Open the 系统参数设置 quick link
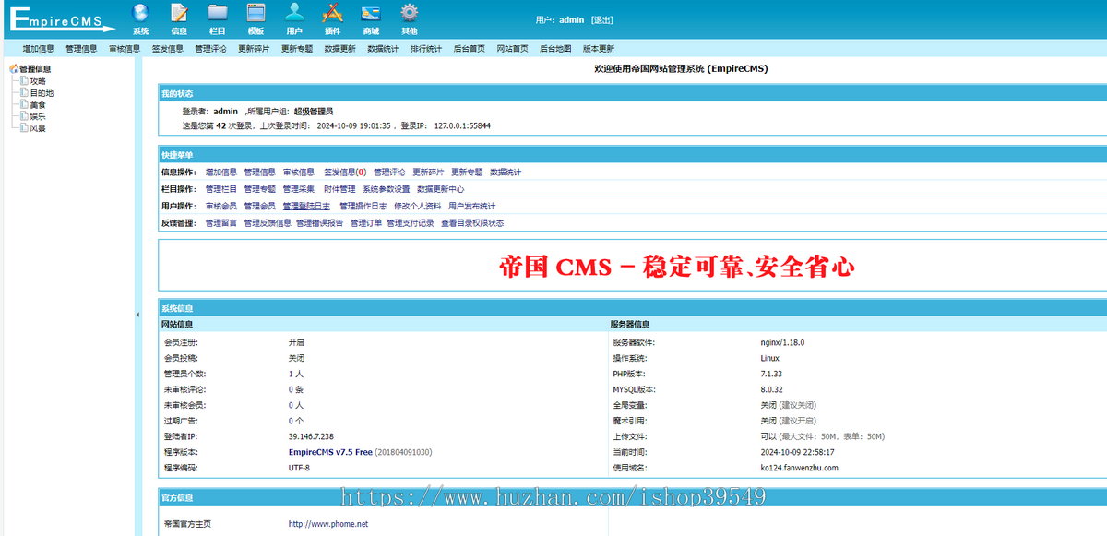 (x=387, y=188)
